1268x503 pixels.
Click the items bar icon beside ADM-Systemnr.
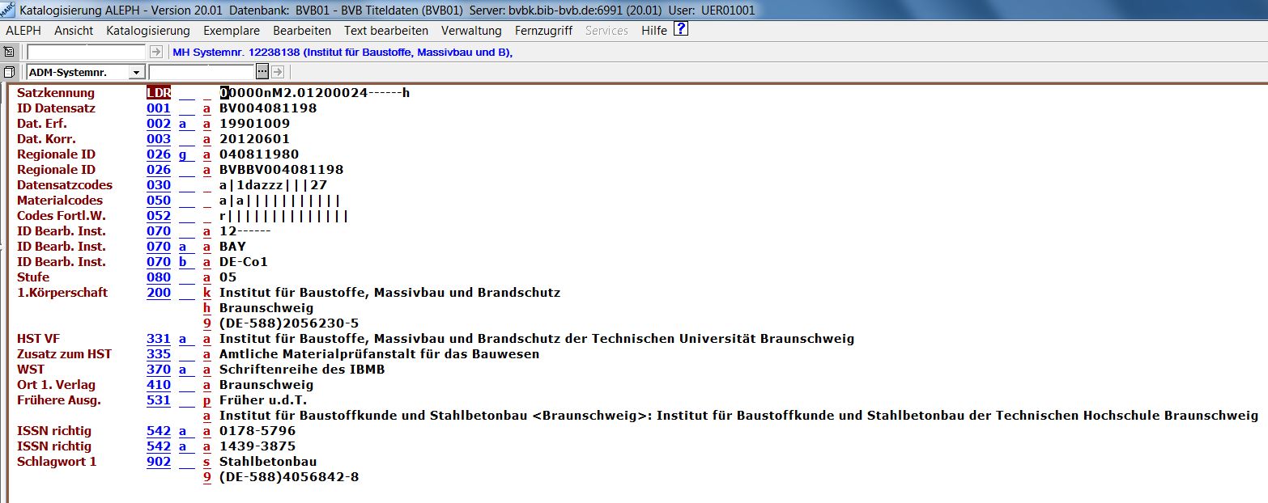[10, 72]
